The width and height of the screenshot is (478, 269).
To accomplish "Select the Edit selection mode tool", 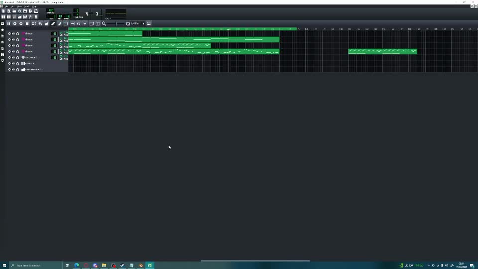I will point(66,23).
